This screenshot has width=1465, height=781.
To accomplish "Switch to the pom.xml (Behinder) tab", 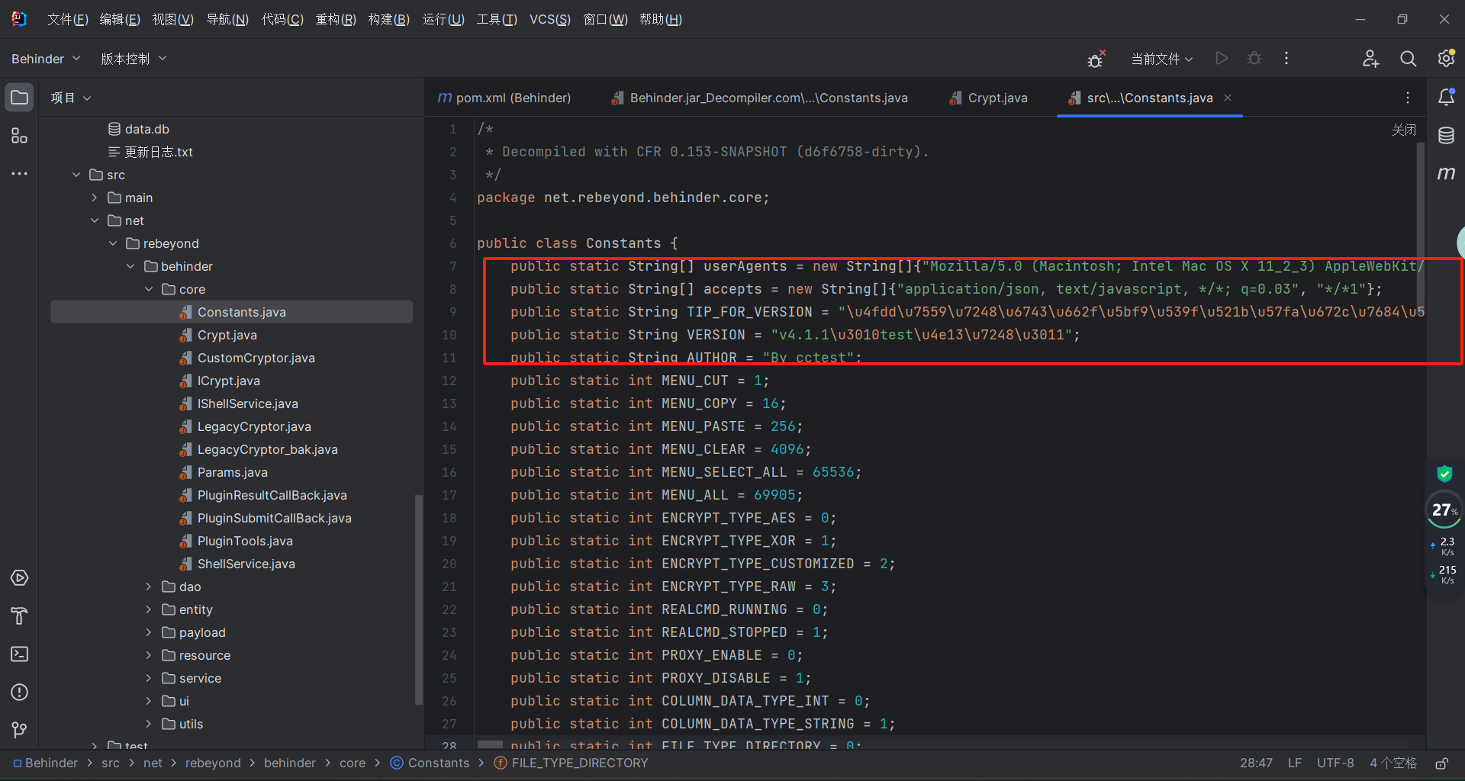I will [x=504, y=98].
